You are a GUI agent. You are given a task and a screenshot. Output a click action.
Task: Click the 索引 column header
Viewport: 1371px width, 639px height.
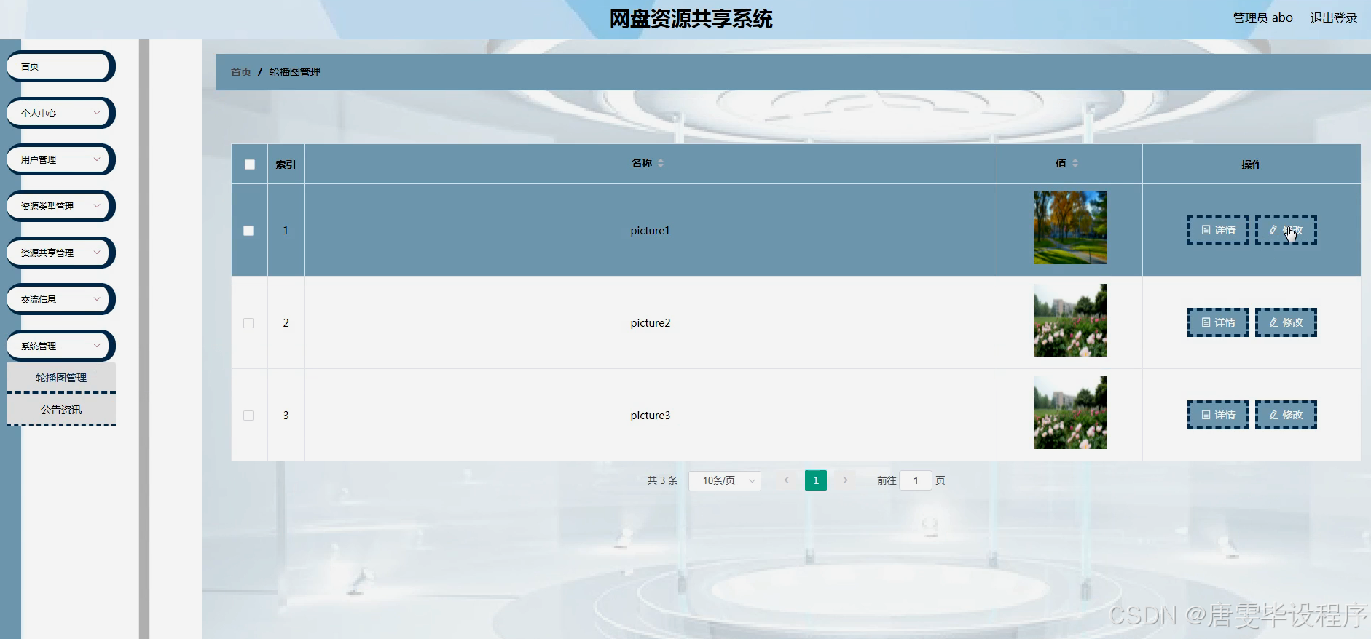(x=286, y=164)
